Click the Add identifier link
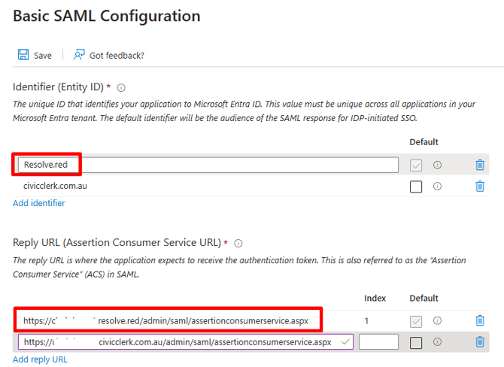 point(39,203)
